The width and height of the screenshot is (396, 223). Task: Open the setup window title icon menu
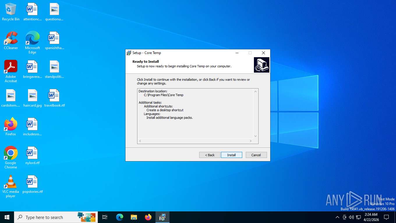(129, 53)
